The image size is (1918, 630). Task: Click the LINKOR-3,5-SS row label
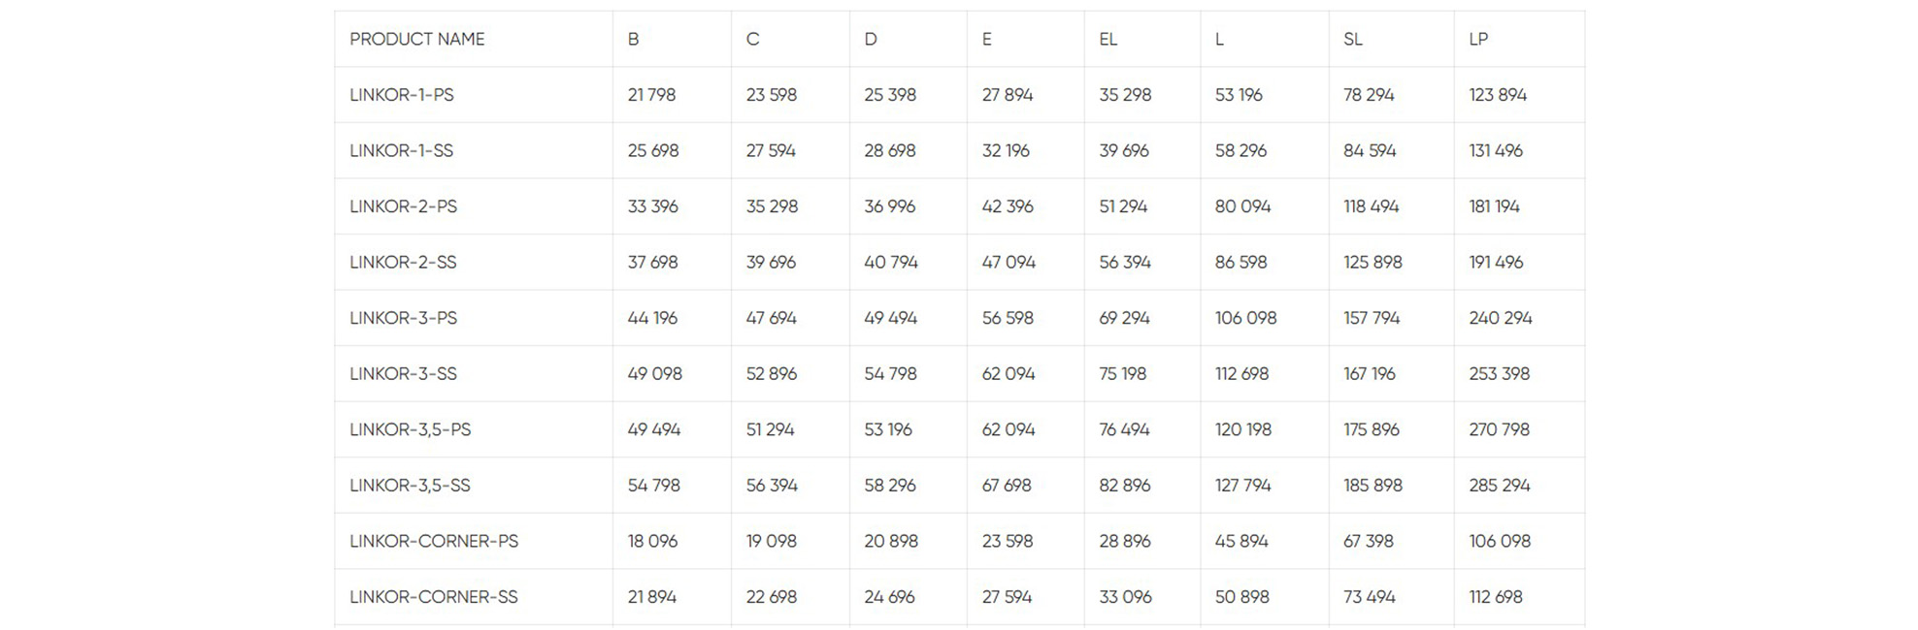pos(410,485)
